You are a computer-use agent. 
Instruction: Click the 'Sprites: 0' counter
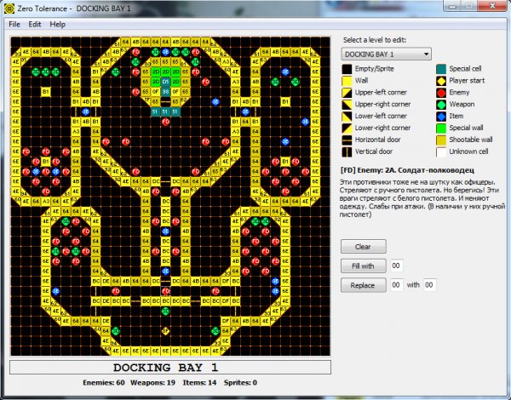pyautogui.click(x=240, y=383)
